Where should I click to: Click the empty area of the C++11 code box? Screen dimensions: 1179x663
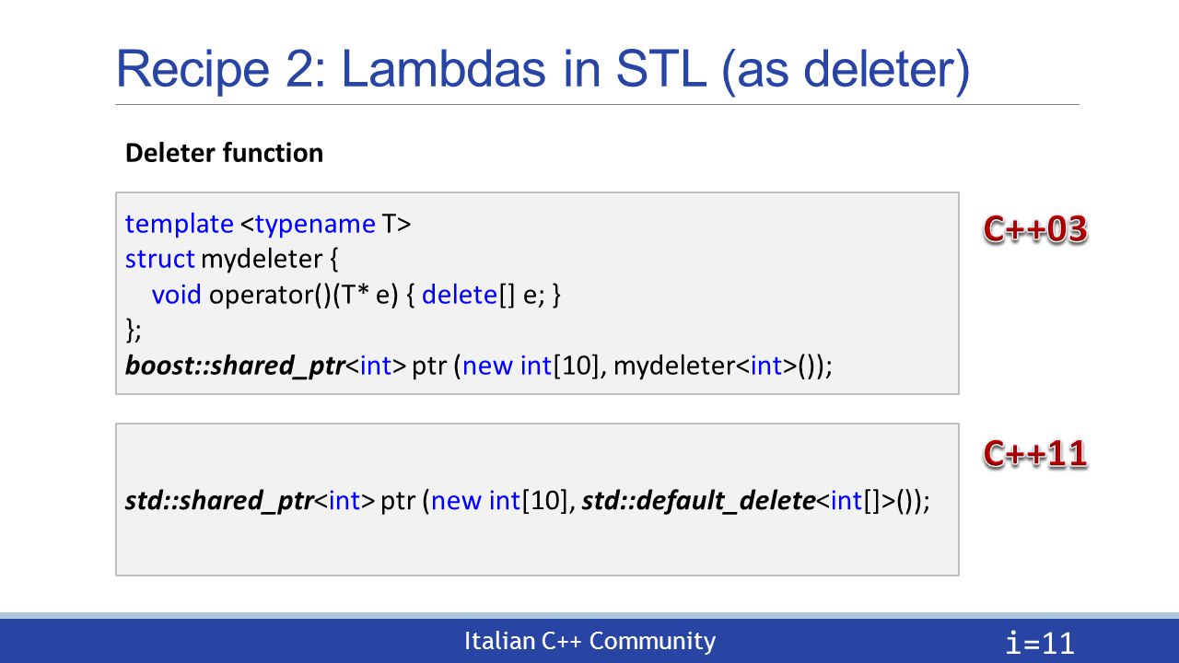click(x=537, y=548)
